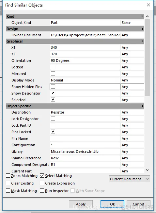Click the Orientation value 90 Degrees
Viewport: 156px width, 213px height.
click(x=85, y=61)
